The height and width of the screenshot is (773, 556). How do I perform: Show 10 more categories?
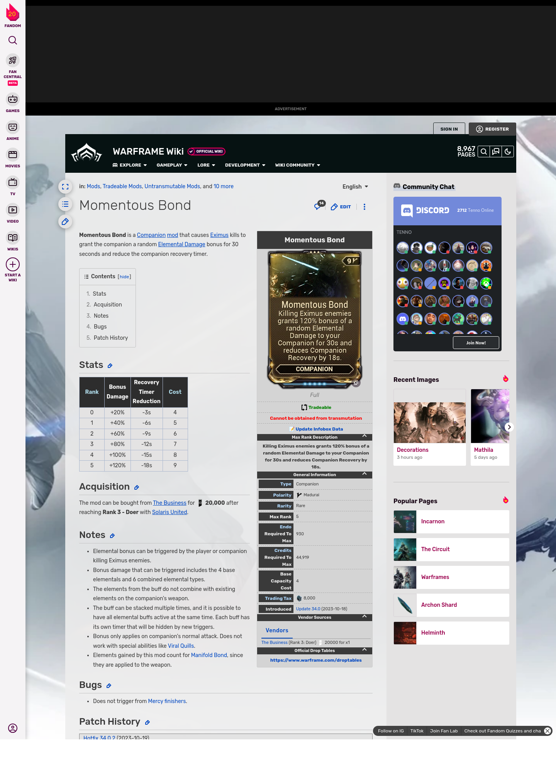click(224, 186)
